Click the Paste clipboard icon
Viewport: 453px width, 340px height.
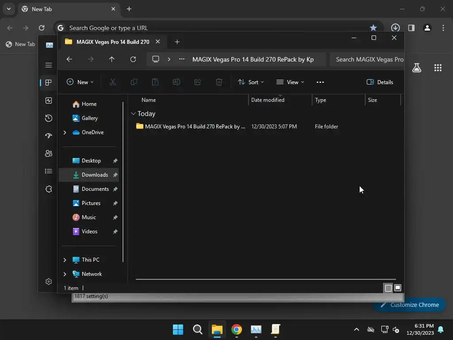point(155,82)
